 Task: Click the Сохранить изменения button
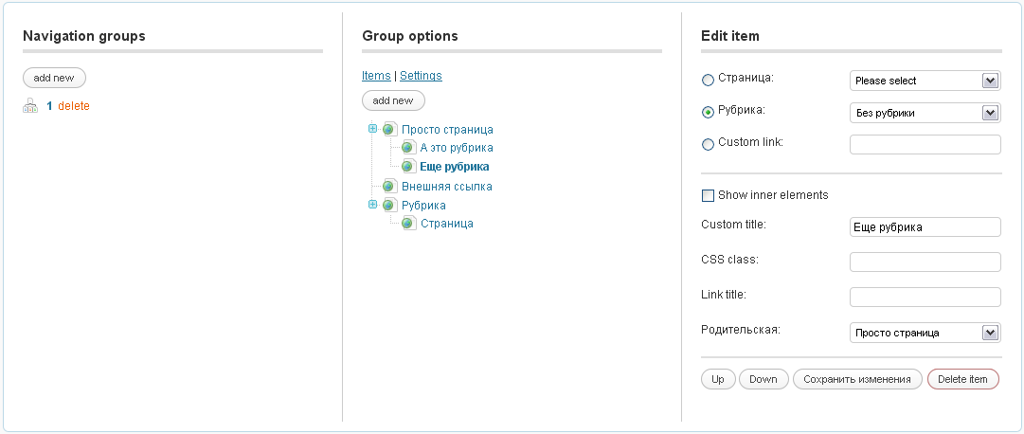click(857, 379)
